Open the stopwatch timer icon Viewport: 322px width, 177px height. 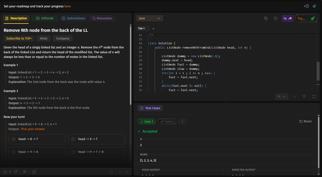[x=307, y=6]
